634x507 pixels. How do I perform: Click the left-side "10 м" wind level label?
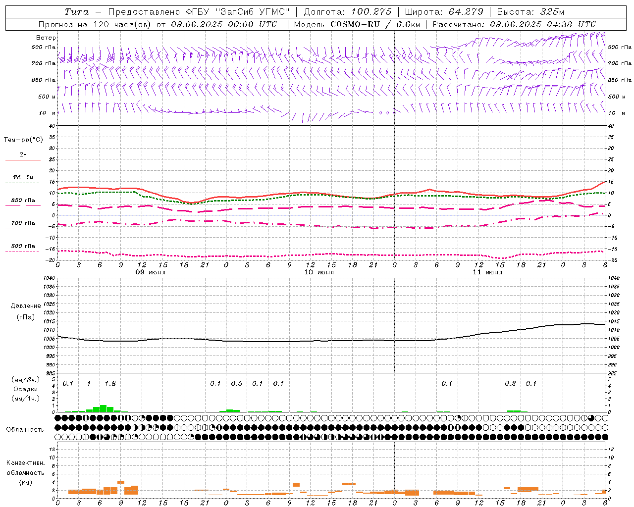pyautogui.click(x=47, y=113)
